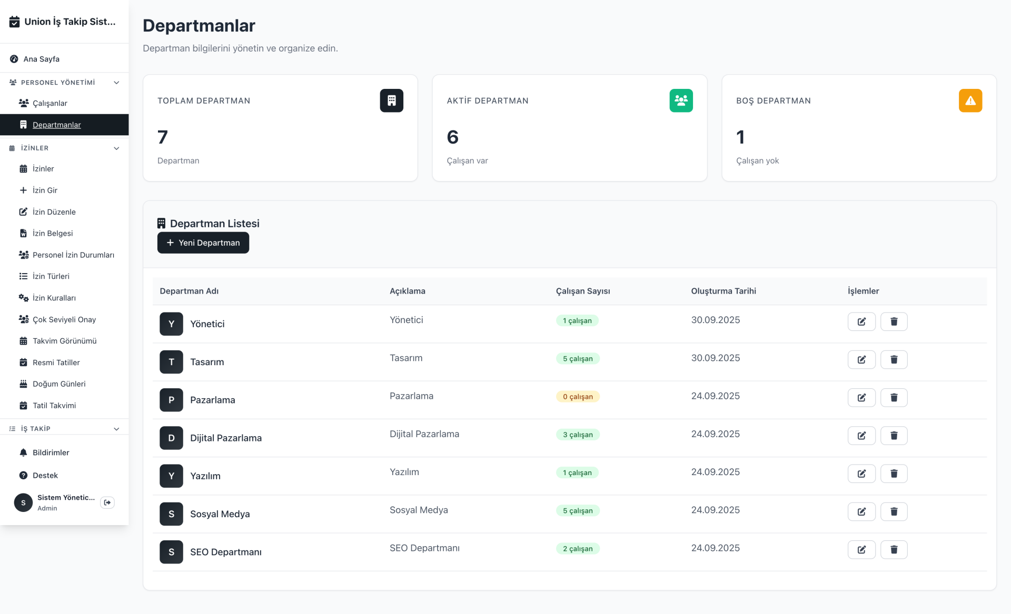Click edit icon for Sosyal Medya row

(861, 511)
